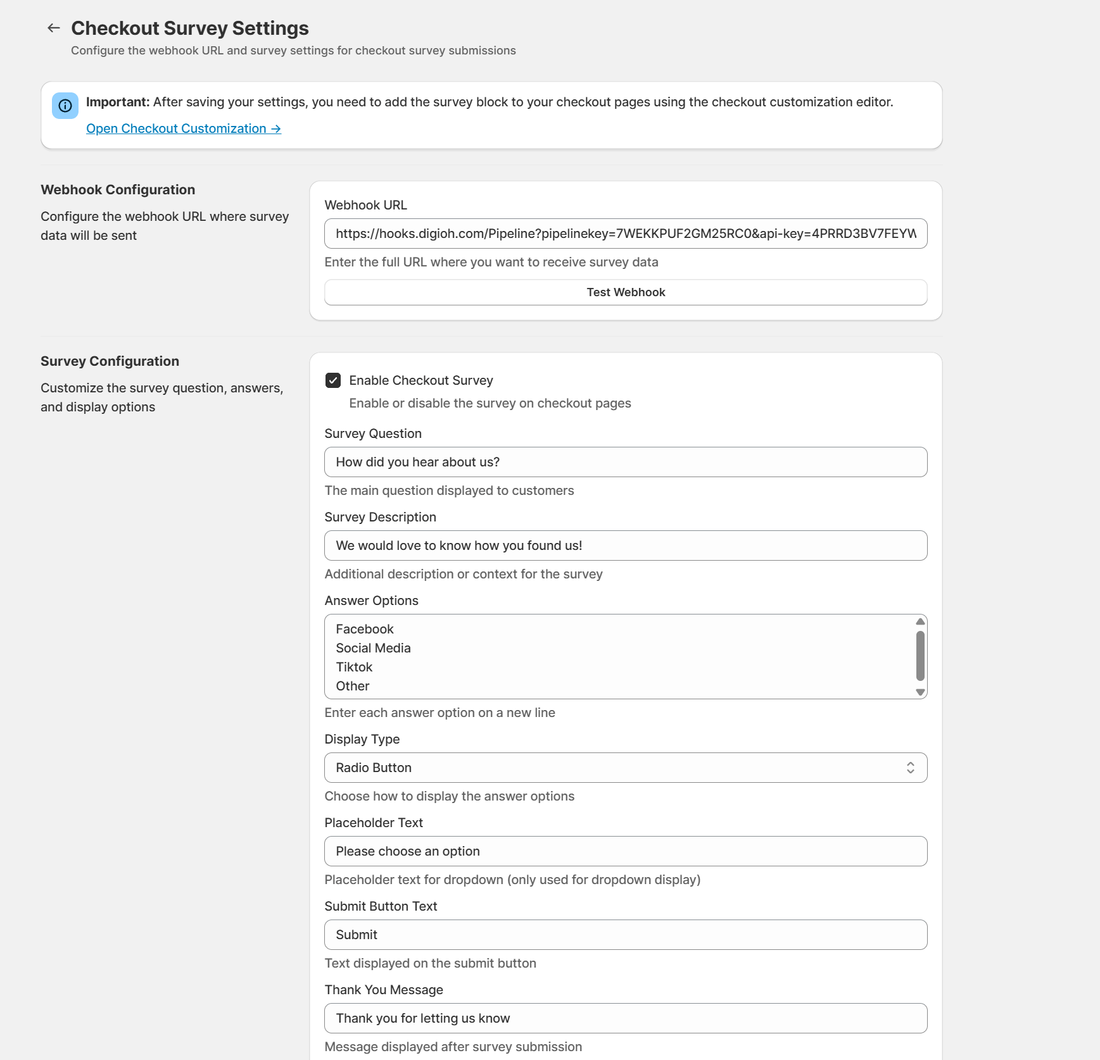Uncheck Enable Checkout Survey checkbox
This screenshot has height=1060, width=1100.
(x=333, y=380)
